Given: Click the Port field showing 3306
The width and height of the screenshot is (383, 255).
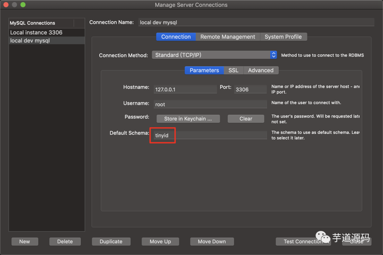Looking at the screenshot, I should [x=250, y=89].
